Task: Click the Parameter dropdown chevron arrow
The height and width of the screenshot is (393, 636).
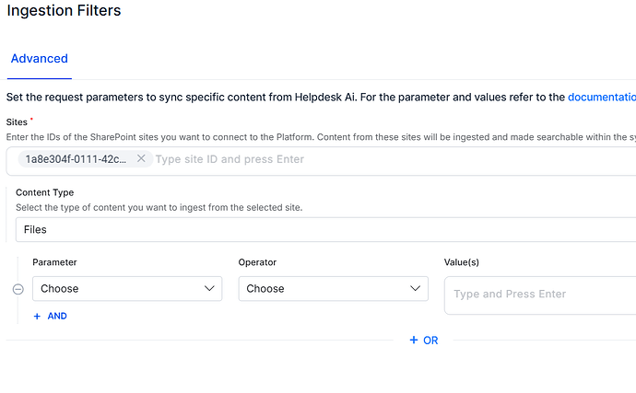Action: [209, 288]
